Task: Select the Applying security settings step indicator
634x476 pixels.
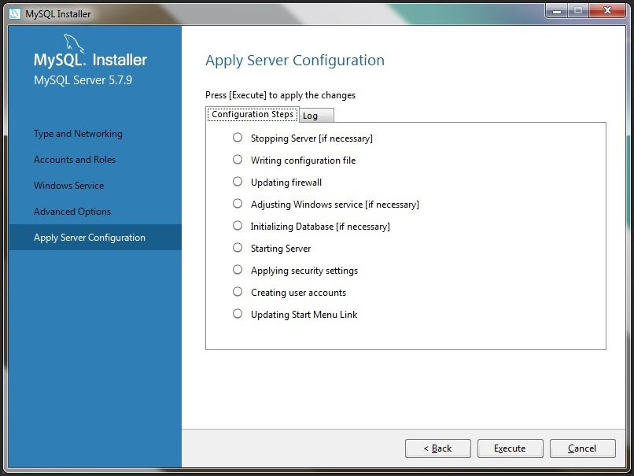Action: coord(238,270)
